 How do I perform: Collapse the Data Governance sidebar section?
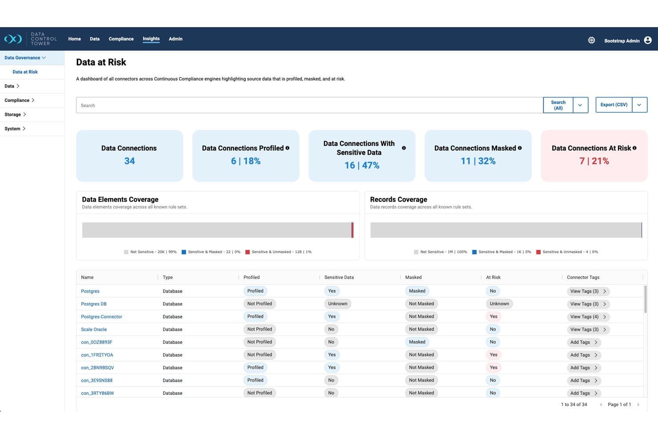pyautogui.click(x=32, y=58)
